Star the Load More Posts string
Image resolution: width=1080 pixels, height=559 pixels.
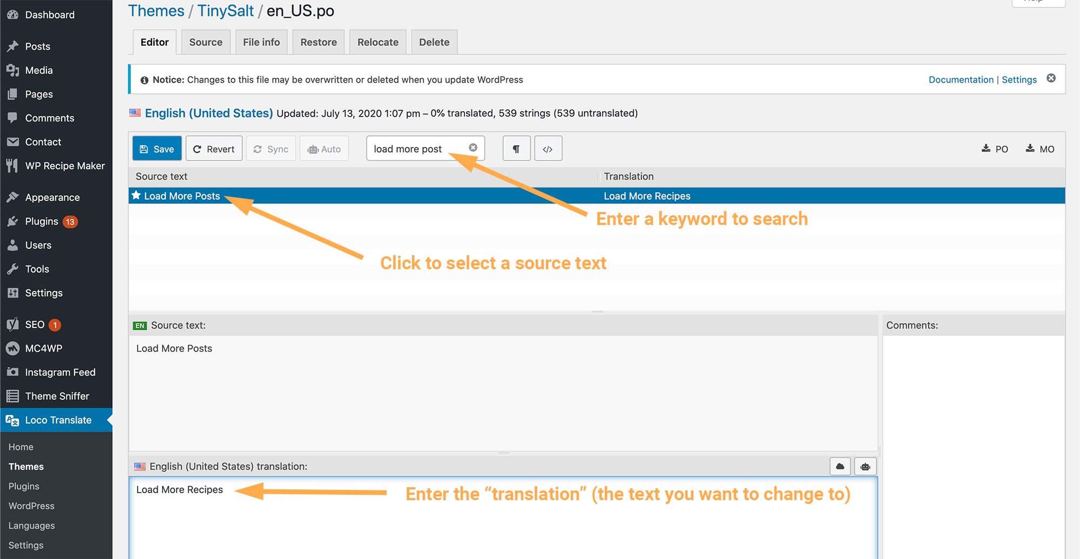tap(136, 195)
